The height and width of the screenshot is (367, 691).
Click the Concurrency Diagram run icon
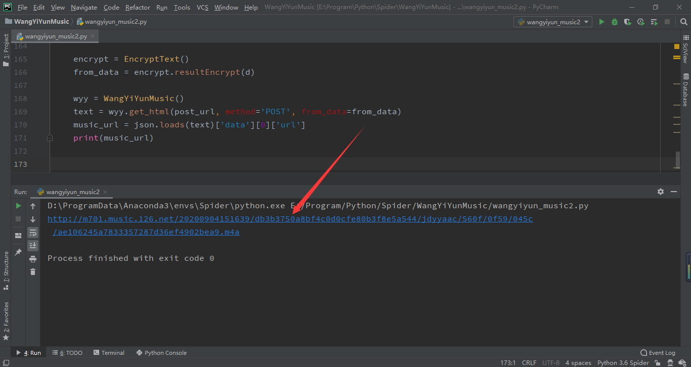[x=654, y=22]
